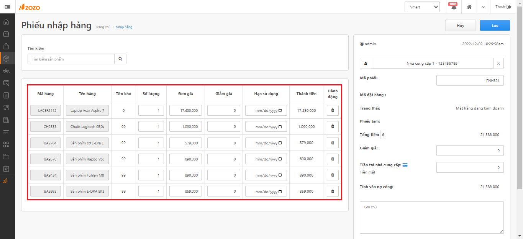
Task: Open the calendar picker for the BA9434 row
Action: coord(280,175)
